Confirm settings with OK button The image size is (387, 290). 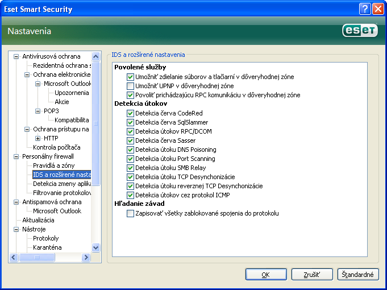(266, 275)
